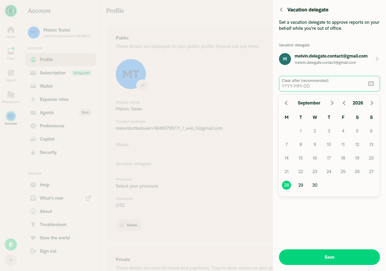386x271 pixels.
Task: Open the About menu item
Action: click(61, 211)
